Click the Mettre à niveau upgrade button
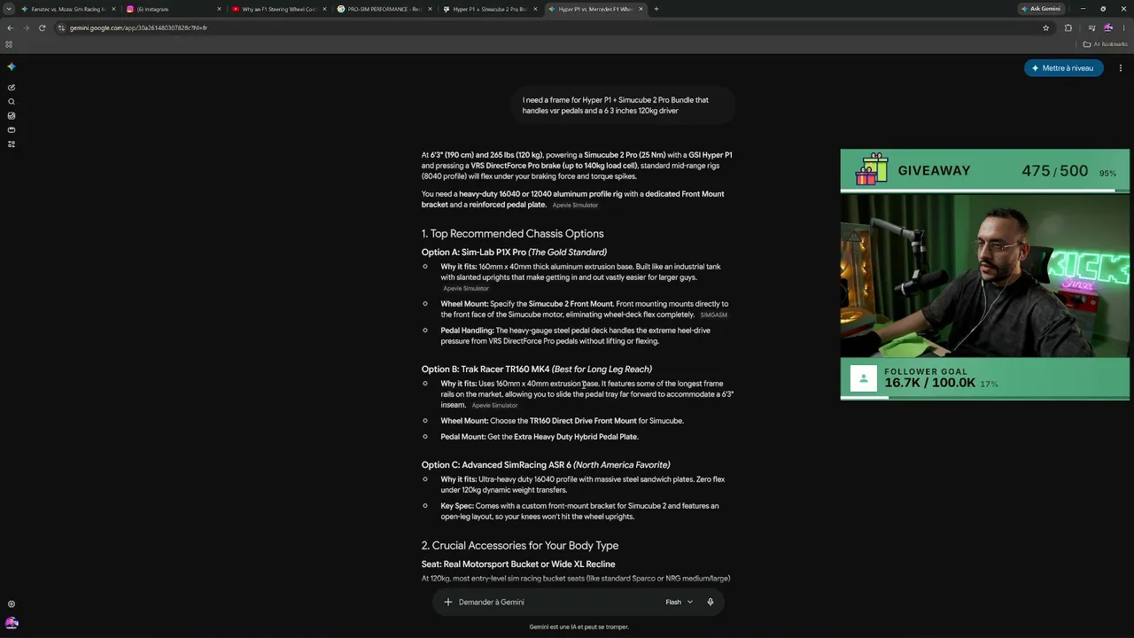This screenshot has width=1134, height=638. [1063, 68]
